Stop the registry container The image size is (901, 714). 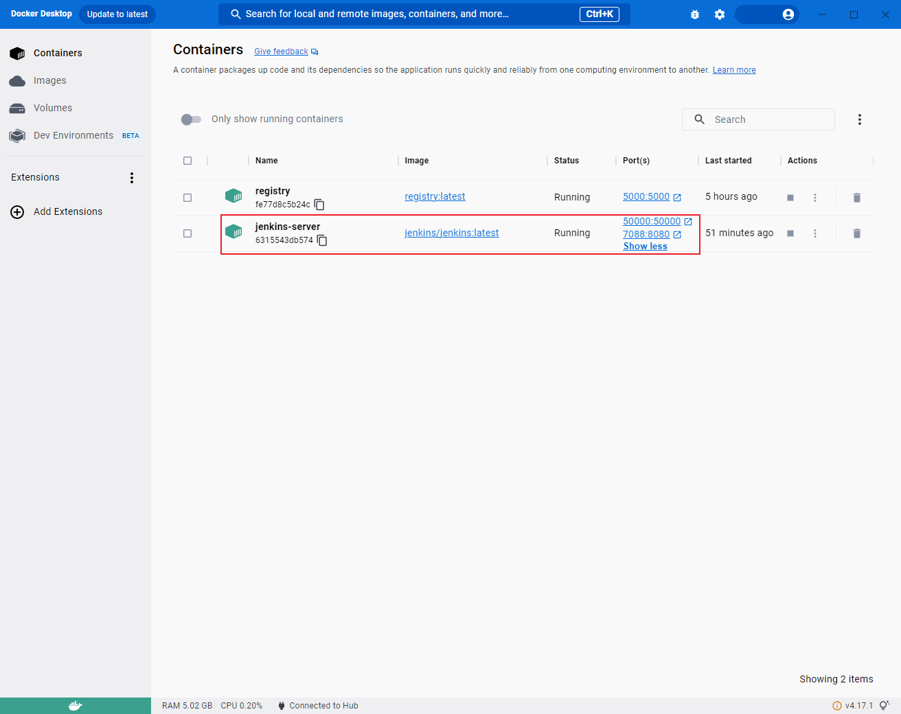coord(790,198)
